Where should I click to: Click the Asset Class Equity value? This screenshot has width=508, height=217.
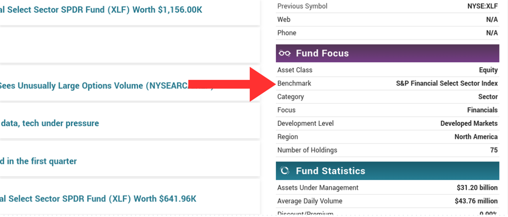(488, 70)
